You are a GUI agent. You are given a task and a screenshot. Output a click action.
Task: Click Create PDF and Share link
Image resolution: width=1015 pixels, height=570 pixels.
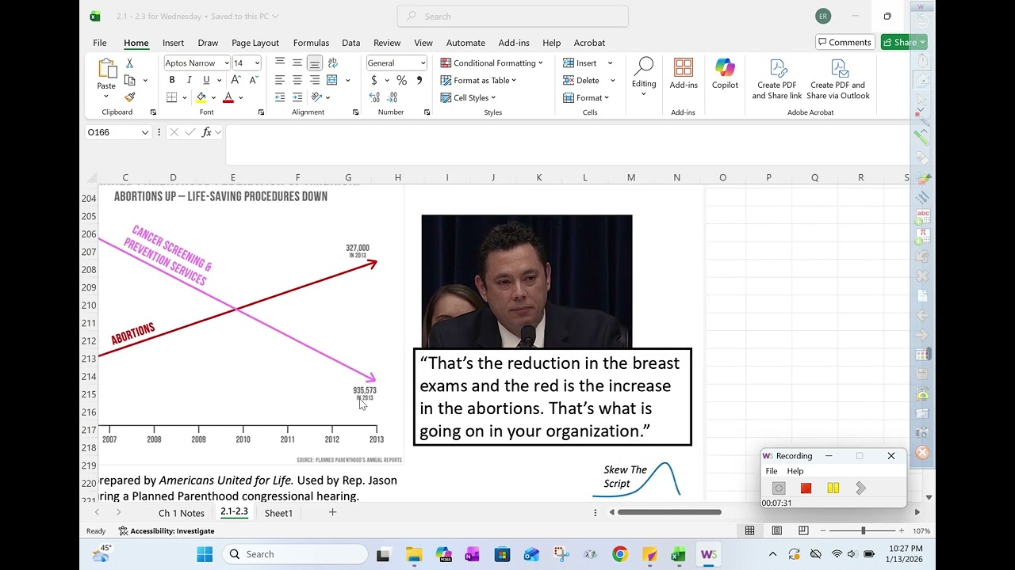[777, 79]
